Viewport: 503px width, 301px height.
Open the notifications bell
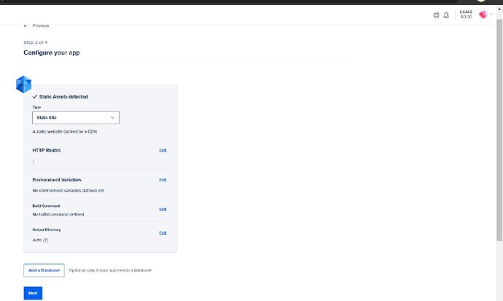tap(446, 15)
